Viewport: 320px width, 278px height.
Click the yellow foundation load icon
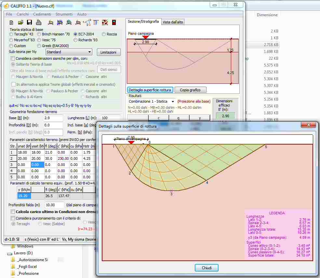[x=51, y=22]
